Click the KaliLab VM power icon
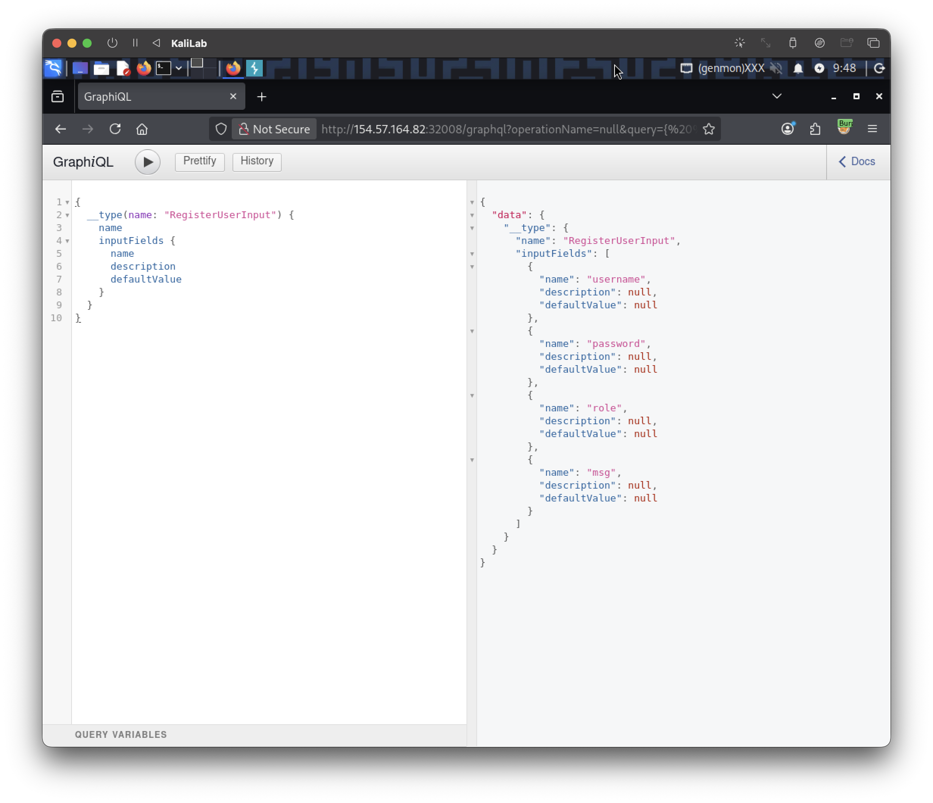Screen dimensions: 933x803 [112, 43]
